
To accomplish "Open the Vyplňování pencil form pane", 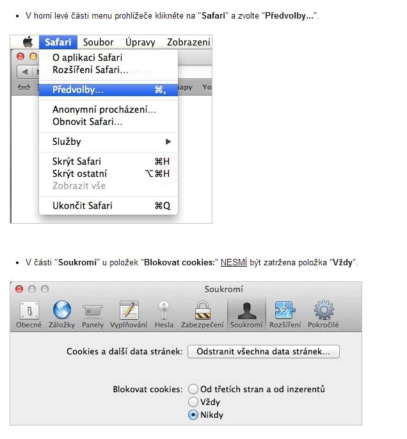I will click(x=129, y=315).
